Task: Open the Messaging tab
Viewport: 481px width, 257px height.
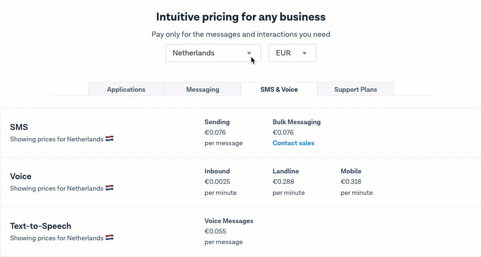Action: (x=203, y=89)
